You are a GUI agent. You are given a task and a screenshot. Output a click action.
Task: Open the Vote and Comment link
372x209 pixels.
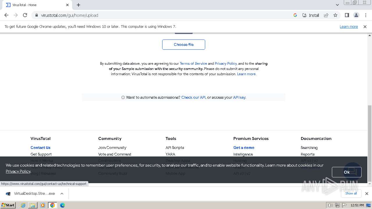[115, 154]
